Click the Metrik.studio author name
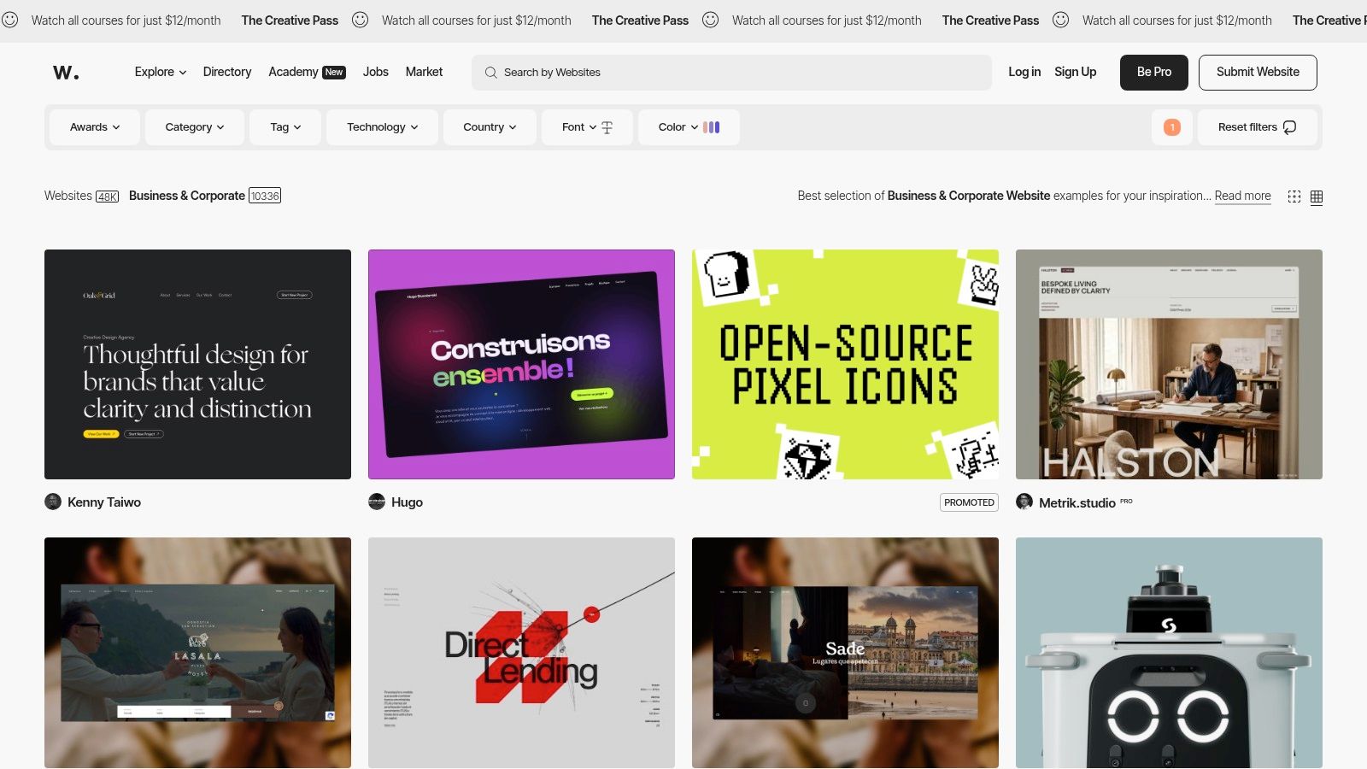 pyautogui.click(x=1077, y=503)
